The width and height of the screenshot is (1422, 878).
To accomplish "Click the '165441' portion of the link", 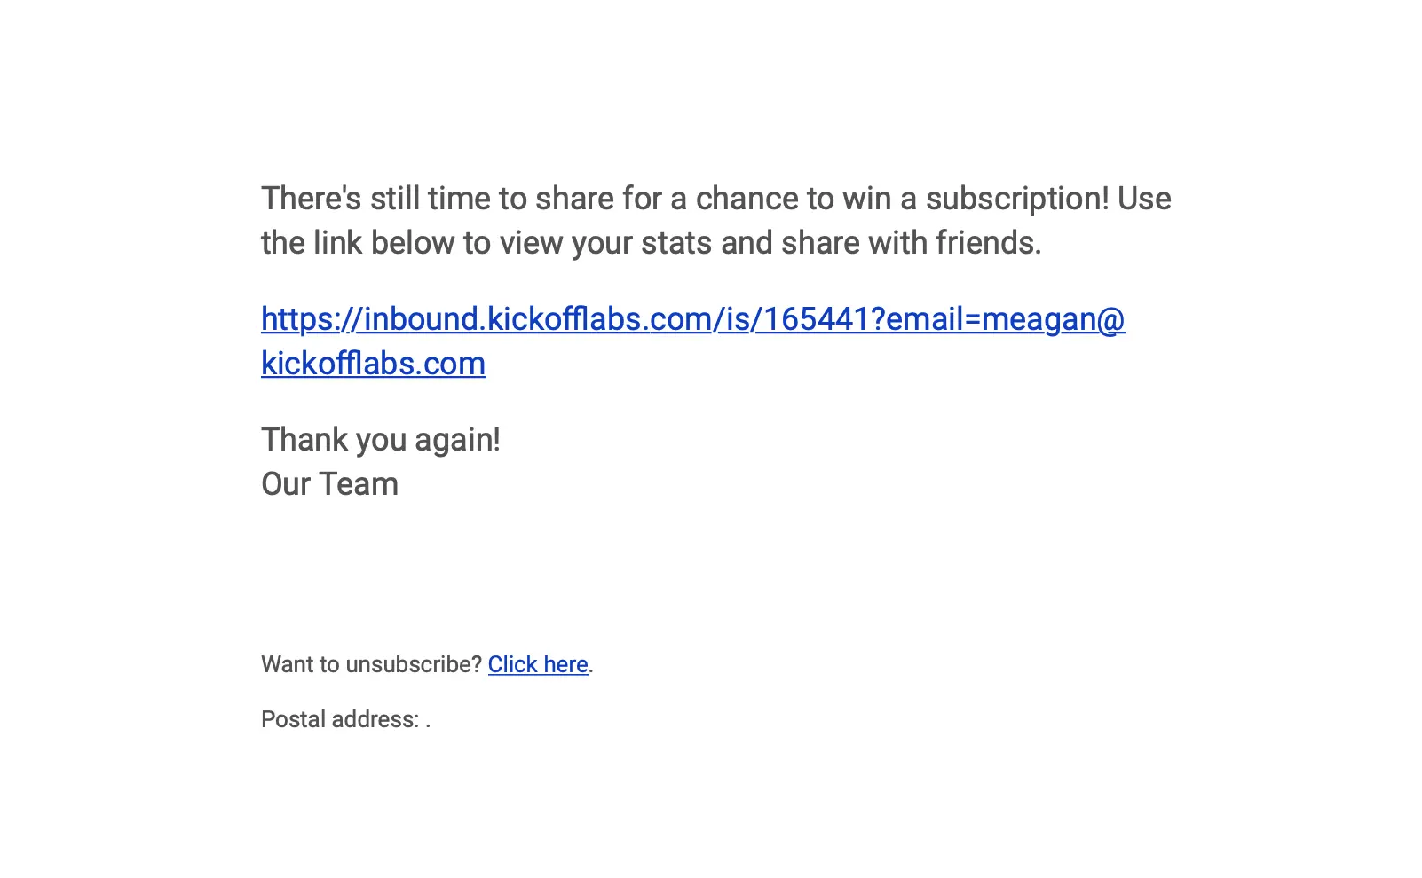I will (817, 319).
